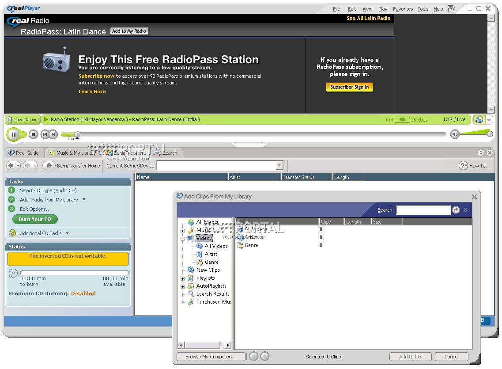Open the Favorites menu
Screen dimensions: 502x369
point(403,9)
